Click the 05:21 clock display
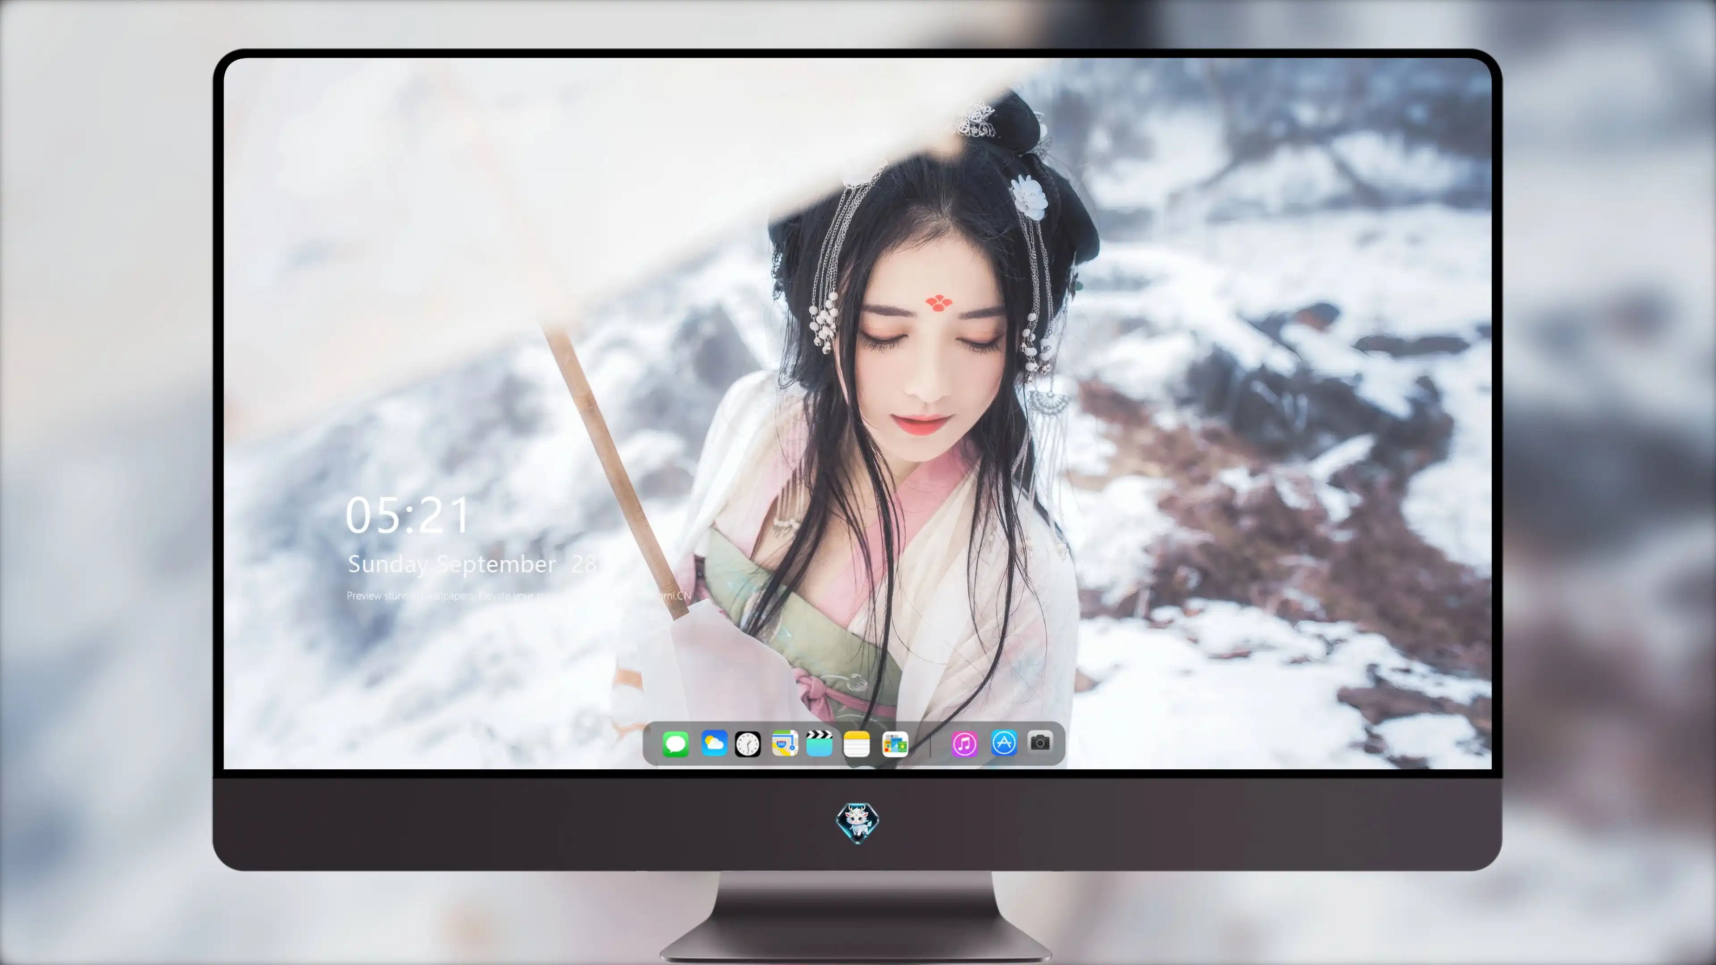 click(x=408, y=516)
